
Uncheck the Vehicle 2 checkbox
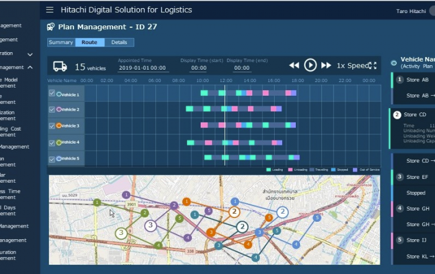52,109
